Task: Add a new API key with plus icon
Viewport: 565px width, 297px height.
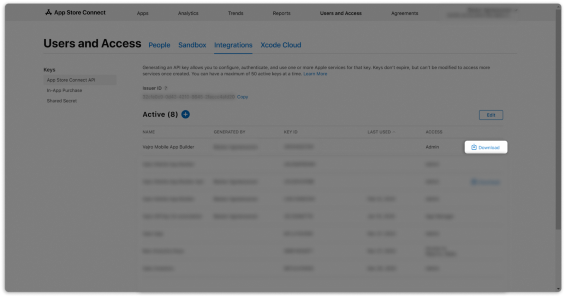Action: point(185,114)
